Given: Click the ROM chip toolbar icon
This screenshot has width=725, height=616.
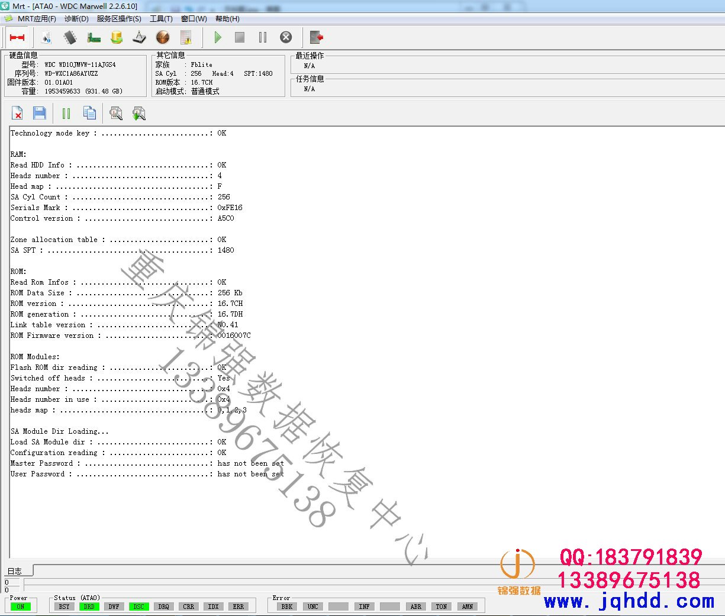Looking at the screenshot, I should click(70, 37).
